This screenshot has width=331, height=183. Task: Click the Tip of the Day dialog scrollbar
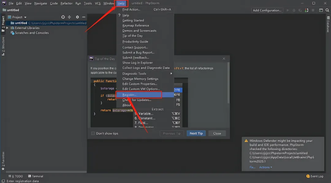point(228,83)
